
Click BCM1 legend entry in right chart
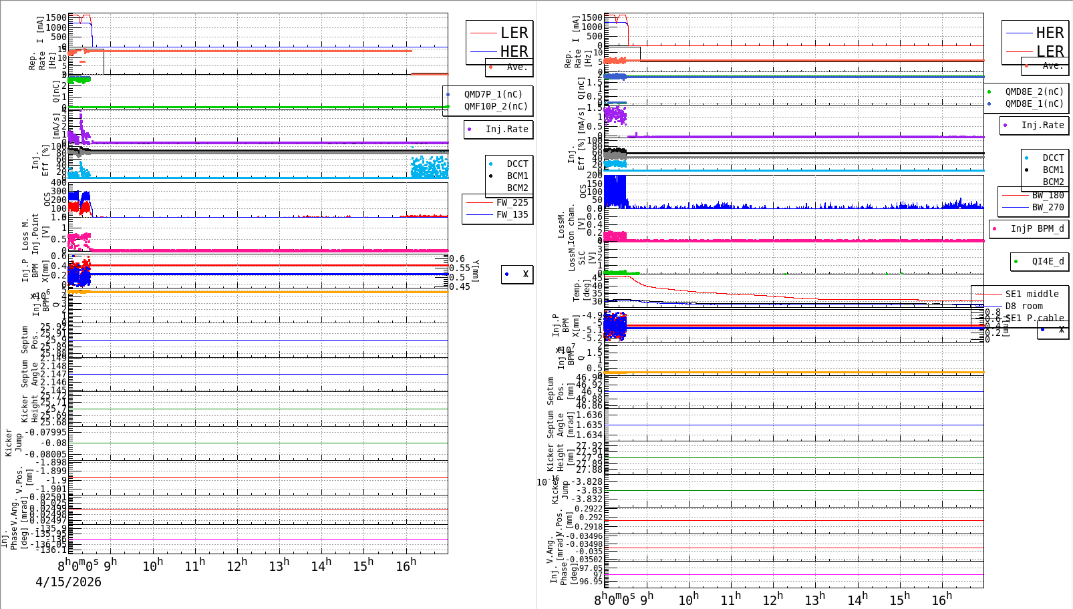tap(1053, 170)
